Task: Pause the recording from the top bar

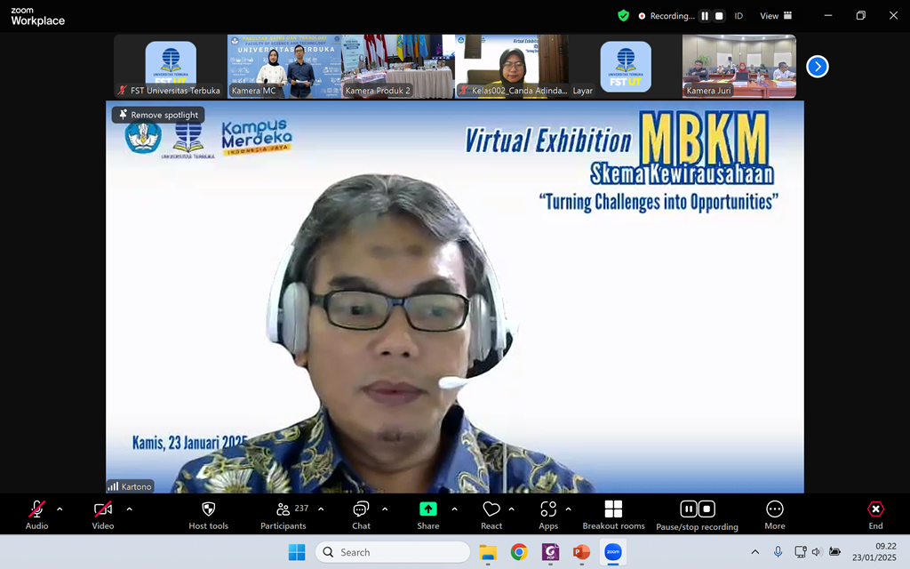Action: [705, 16]
